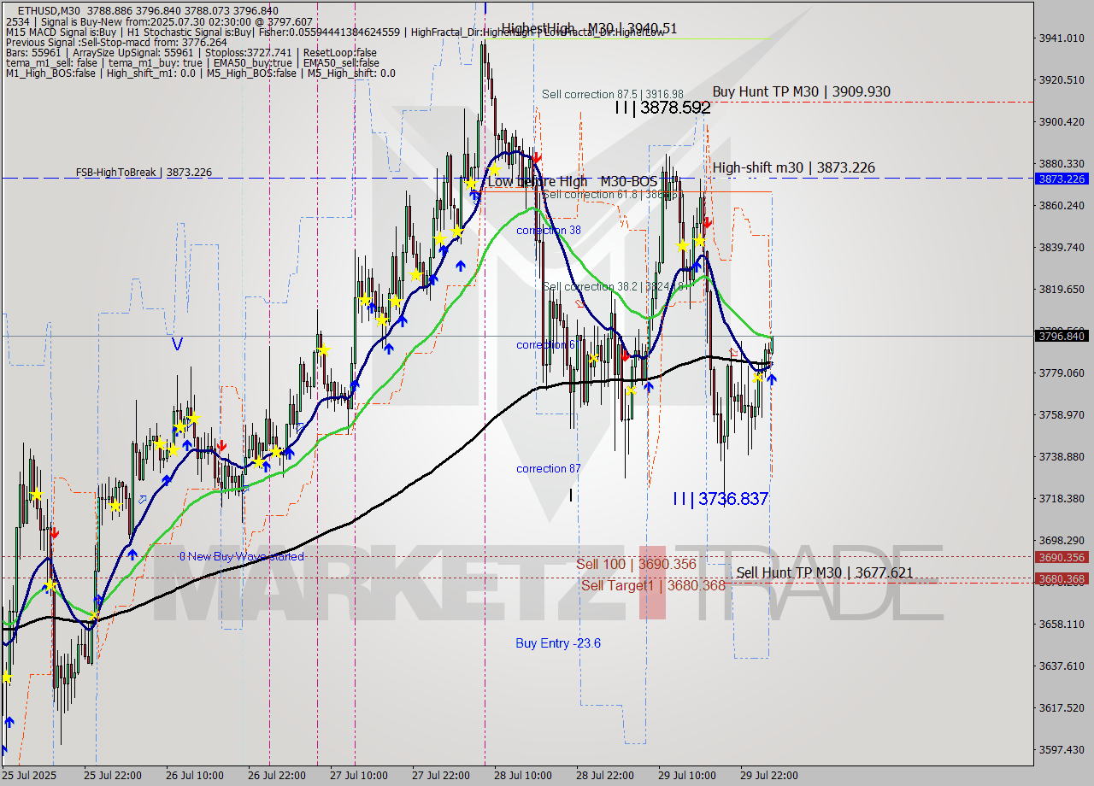Select the correction 87 label
Image resolution: width=1094 pixels, height=786 pixels.
pyautogui.click(x=548, y=468)
